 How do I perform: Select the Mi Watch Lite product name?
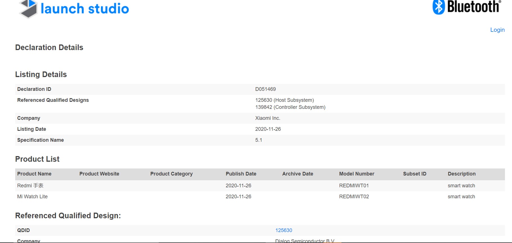point(32,197)
